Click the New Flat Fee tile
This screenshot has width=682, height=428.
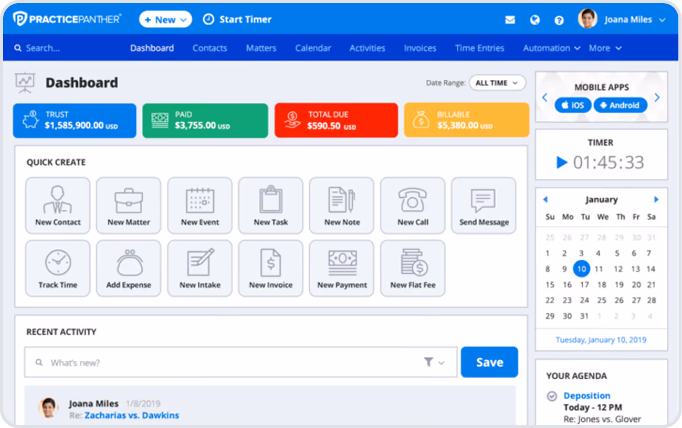(413, 269)
